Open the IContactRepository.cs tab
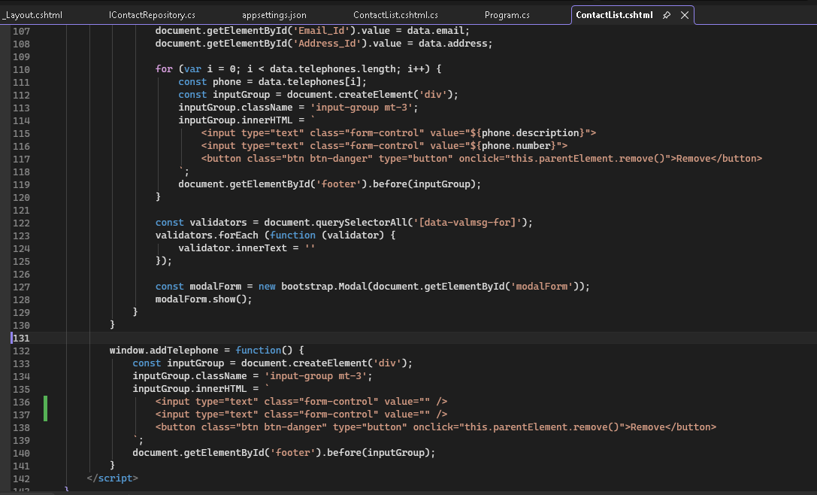The height and width of the screenshot is (495, 817). pyautogui.click(x=152, y=15)
